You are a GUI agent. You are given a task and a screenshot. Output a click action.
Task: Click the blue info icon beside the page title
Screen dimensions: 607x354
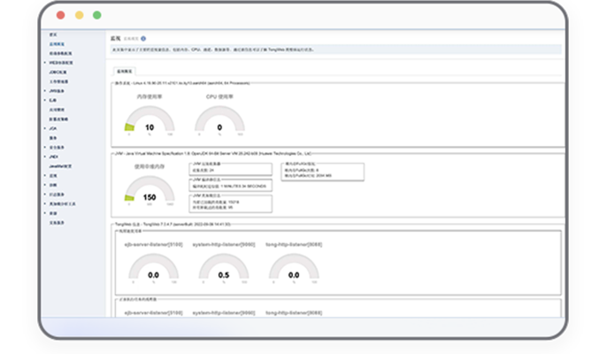pos(143,38)
